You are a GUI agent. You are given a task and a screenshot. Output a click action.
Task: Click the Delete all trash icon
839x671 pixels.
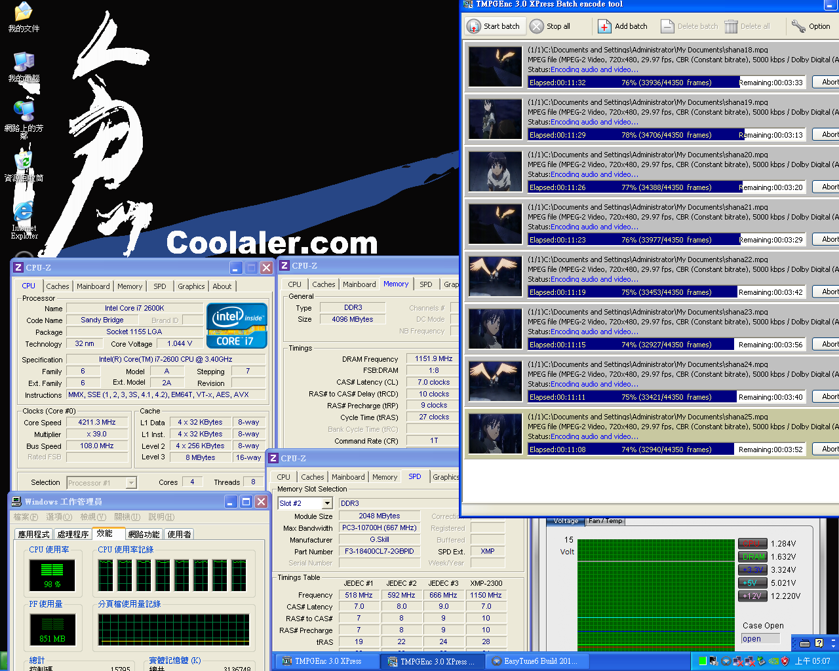click(731, 26)
